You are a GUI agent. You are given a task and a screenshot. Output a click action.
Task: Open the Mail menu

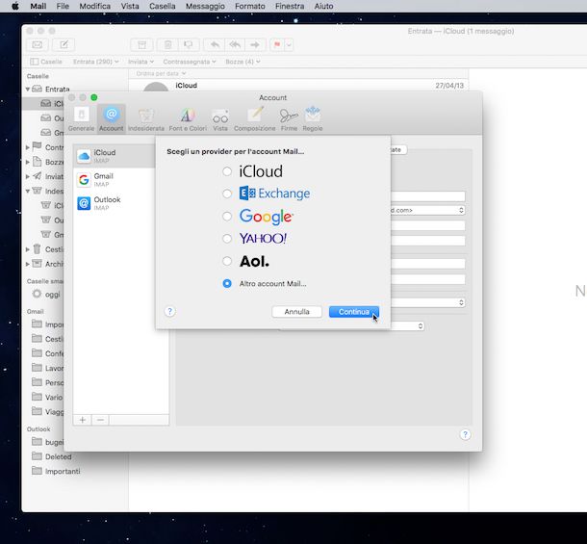(38, 6)
